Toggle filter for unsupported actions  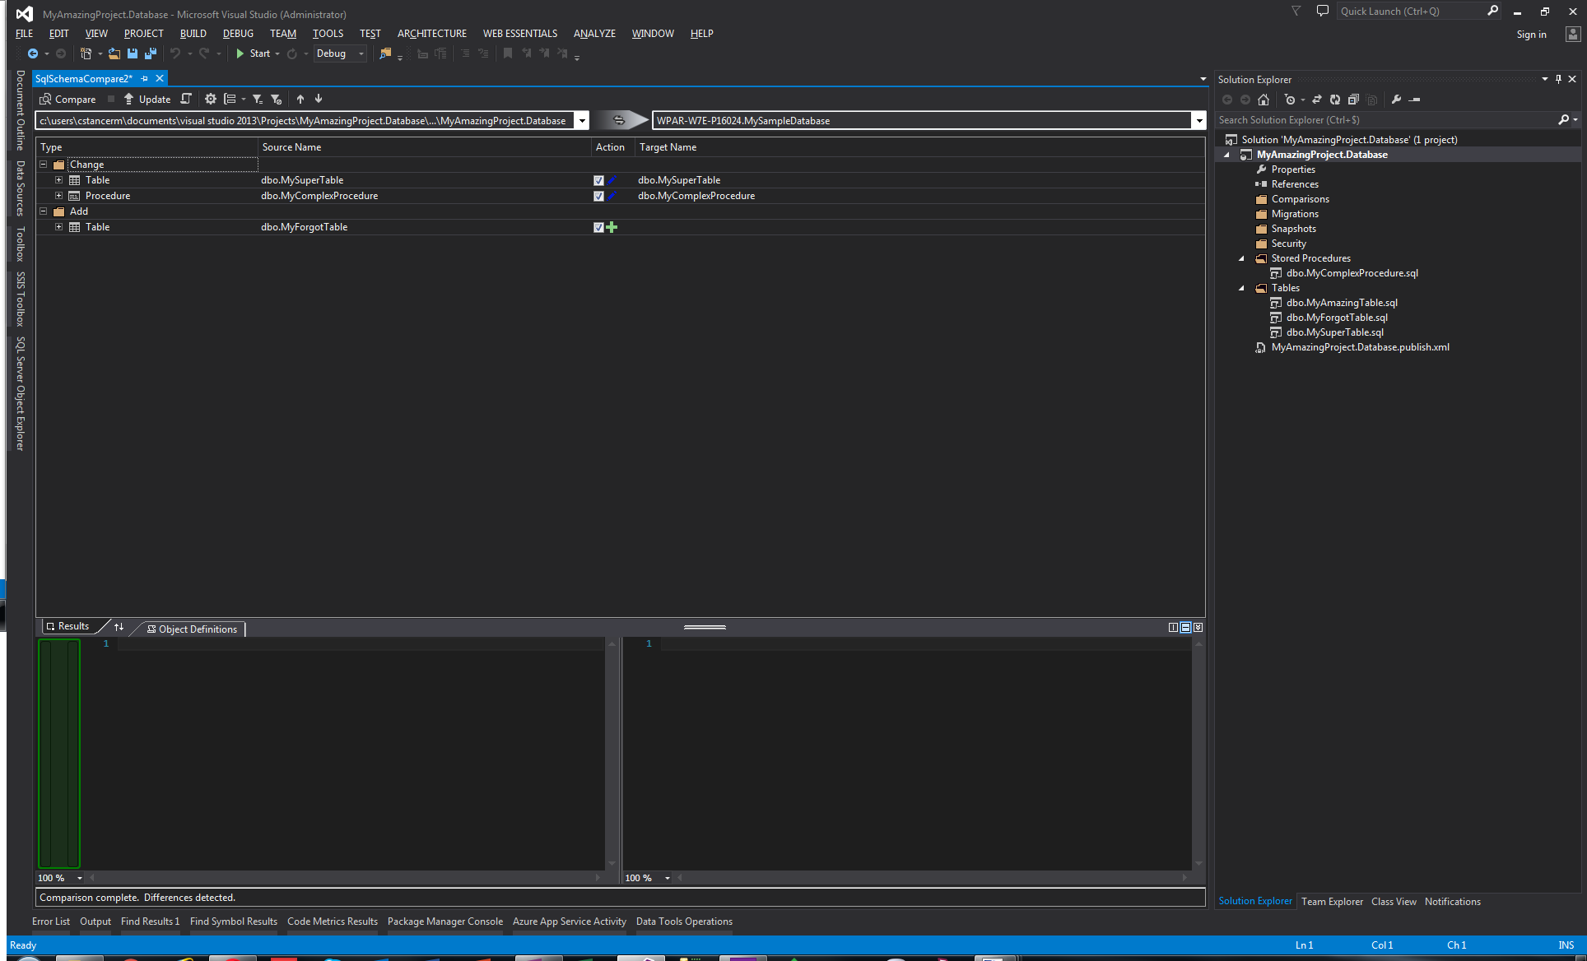coord(277,100)
